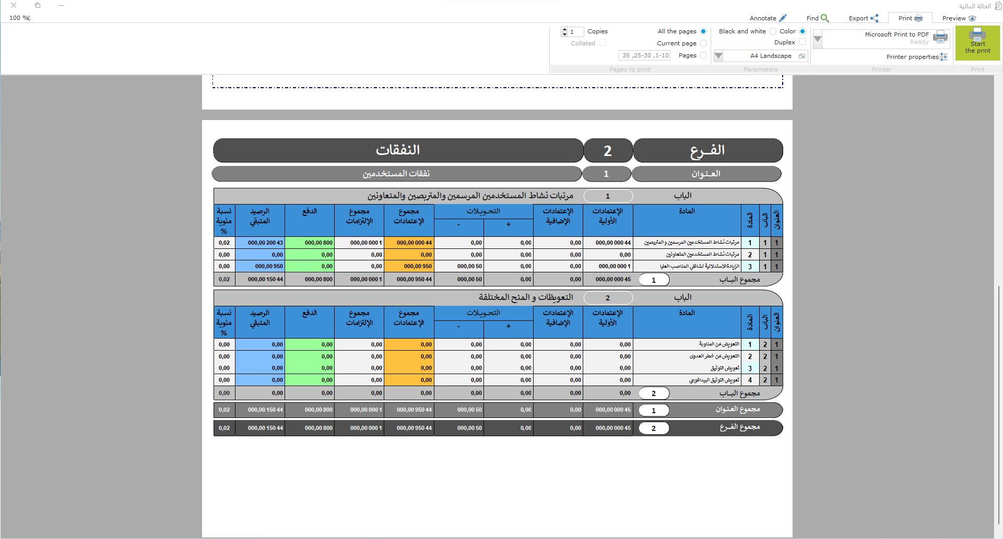Click the Export share icon
Screen dimensions: 1003x539
tap(874, 18)
